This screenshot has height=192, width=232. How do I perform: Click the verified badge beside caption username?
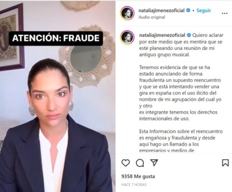click(189, 35)
